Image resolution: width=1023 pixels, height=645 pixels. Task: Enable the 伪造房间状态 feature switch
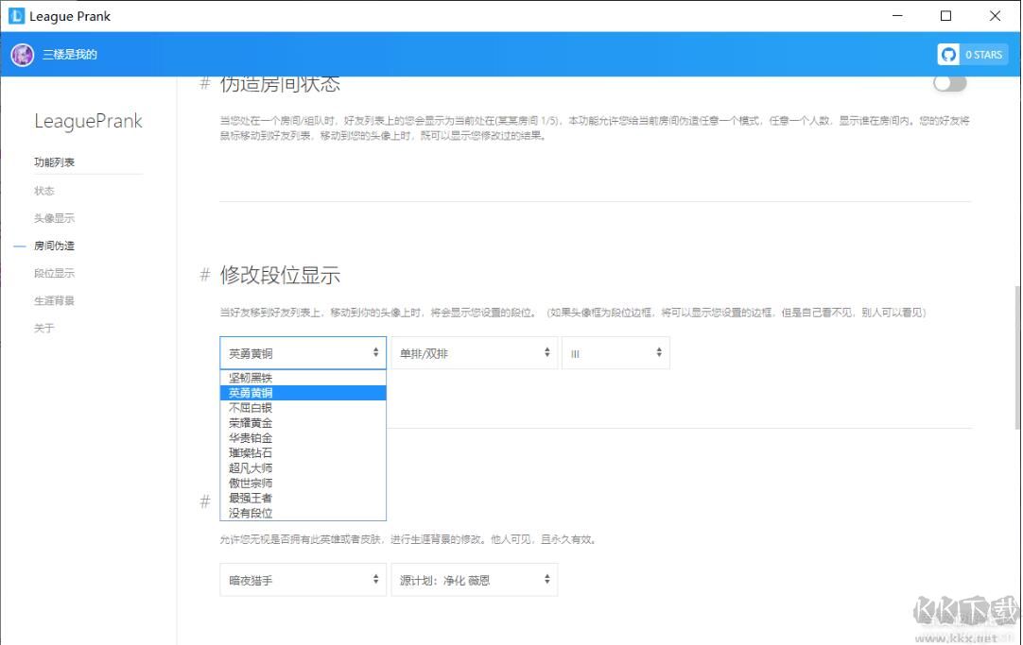pyautogui.click(x=949, y=83)
